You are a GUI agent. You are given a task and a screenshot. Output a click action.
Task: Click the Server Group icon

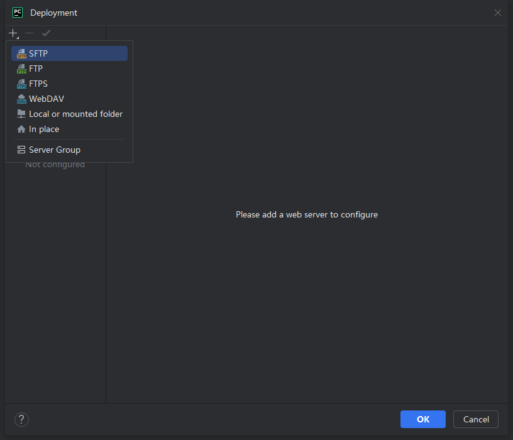(x=21, y=150)
